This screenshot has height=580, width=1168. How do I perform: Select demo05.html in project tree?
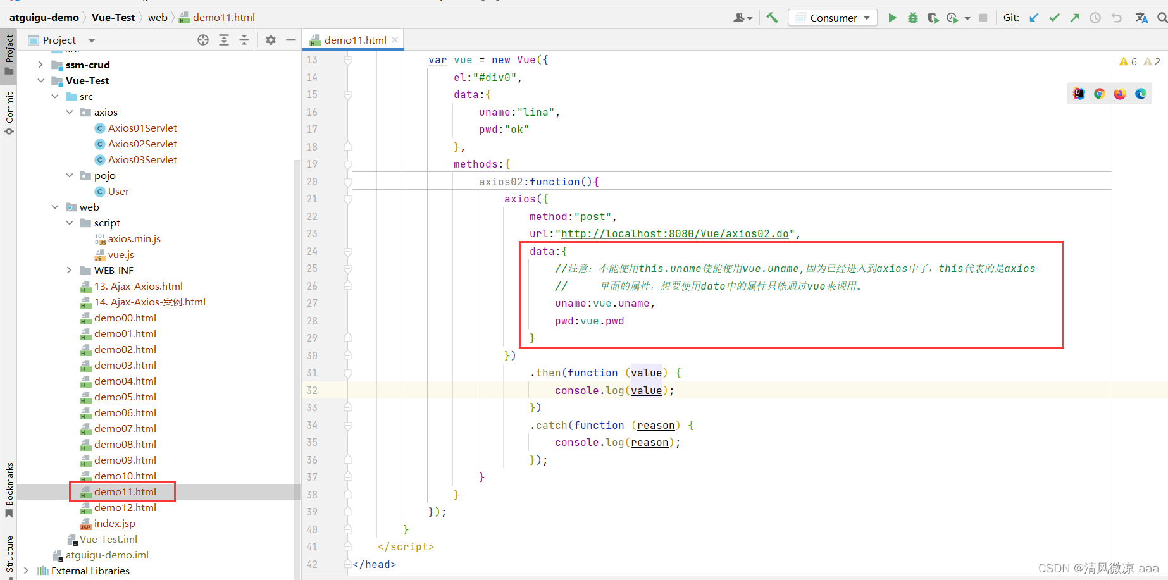[x=125, y=397]
